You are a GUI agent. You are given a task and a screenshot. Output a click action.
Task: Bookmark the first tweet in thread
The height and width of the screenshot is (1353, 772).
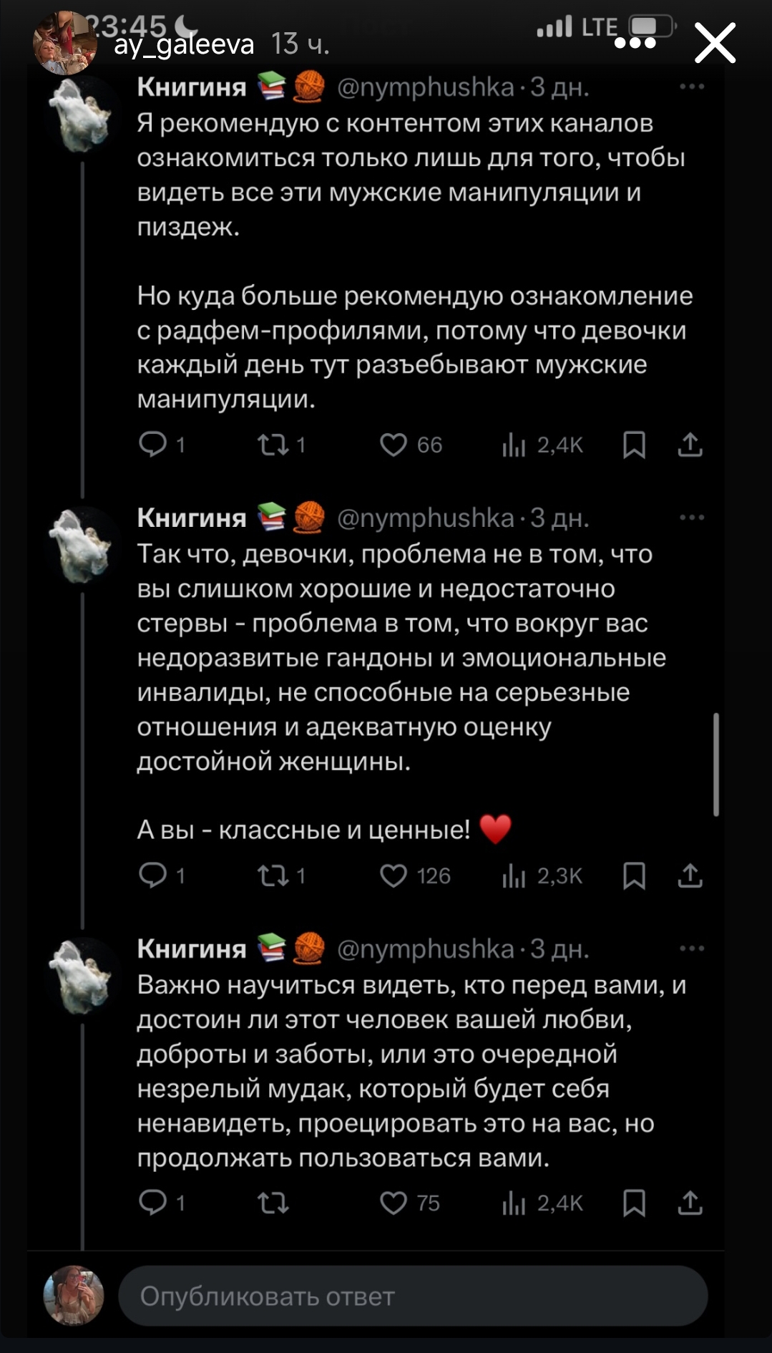[634, 445]
